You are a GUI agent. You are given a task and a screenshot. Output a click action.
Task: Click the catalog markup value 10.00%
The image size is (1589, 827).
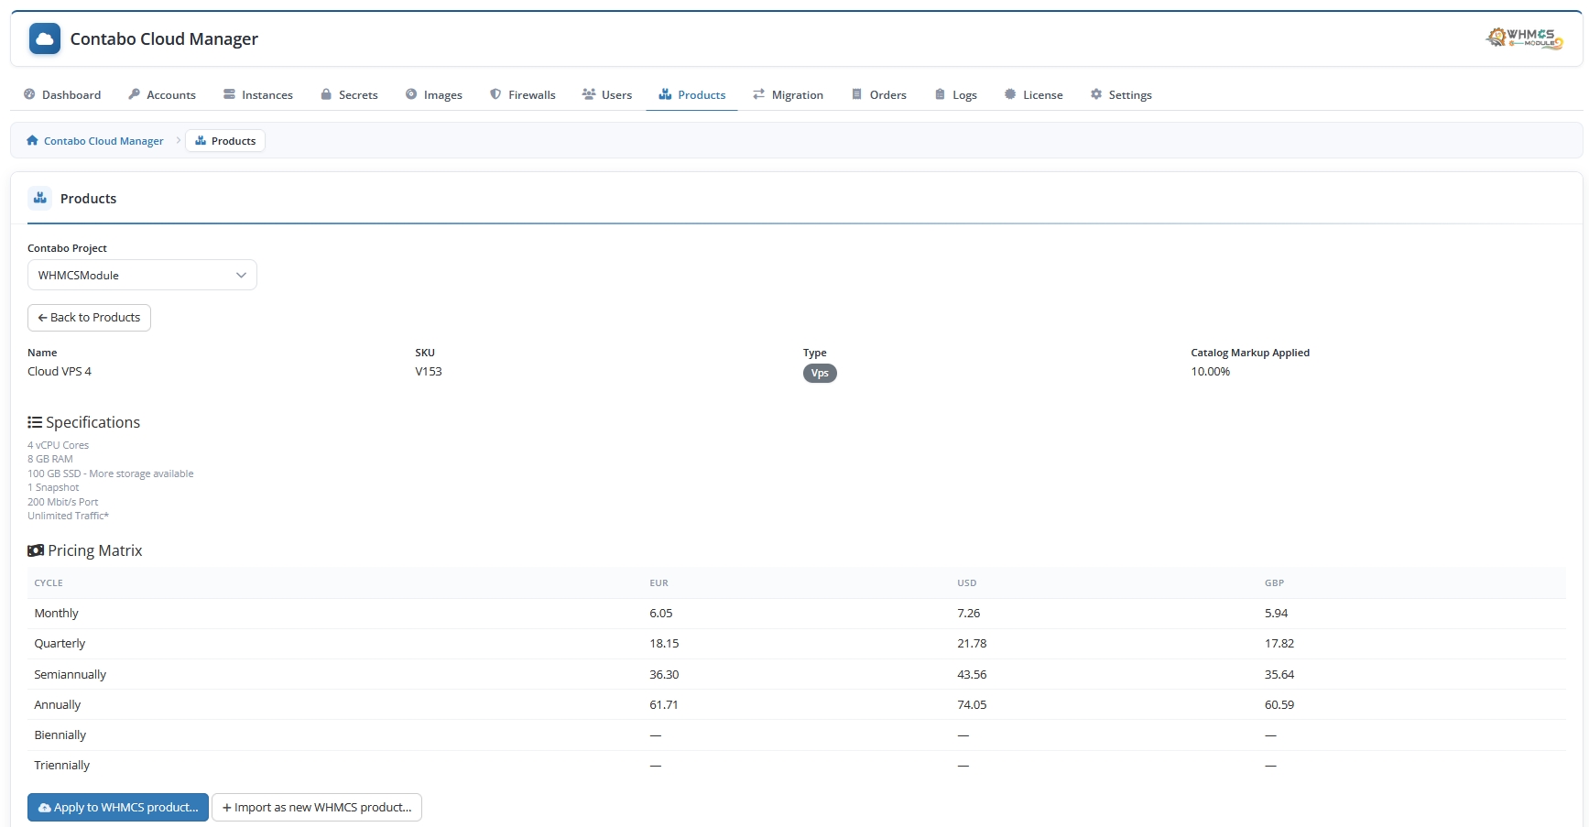click(1210, 371)
